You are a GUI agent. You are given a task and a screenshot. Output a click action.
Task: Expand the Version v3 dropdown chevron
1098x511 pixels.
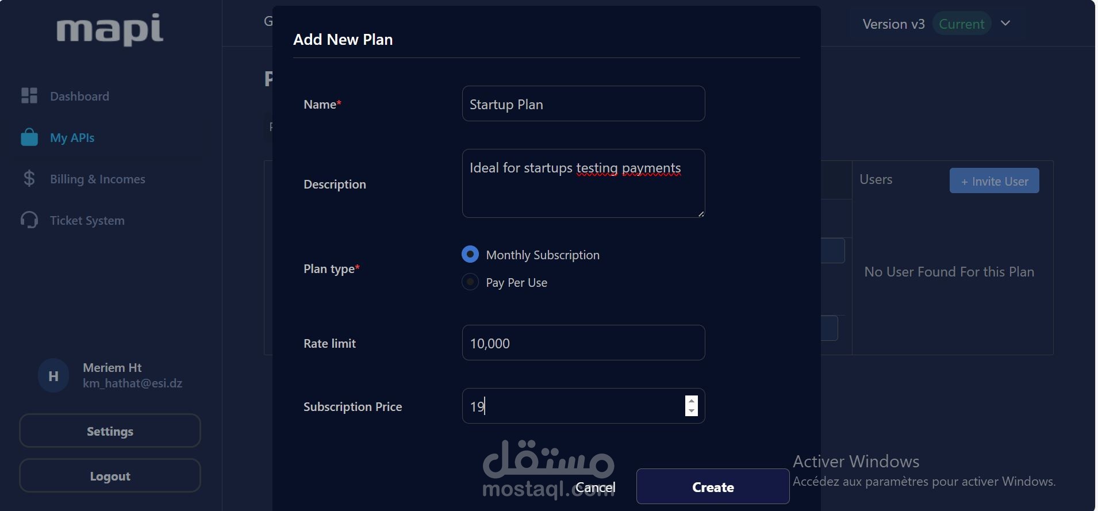(1005, 24)
